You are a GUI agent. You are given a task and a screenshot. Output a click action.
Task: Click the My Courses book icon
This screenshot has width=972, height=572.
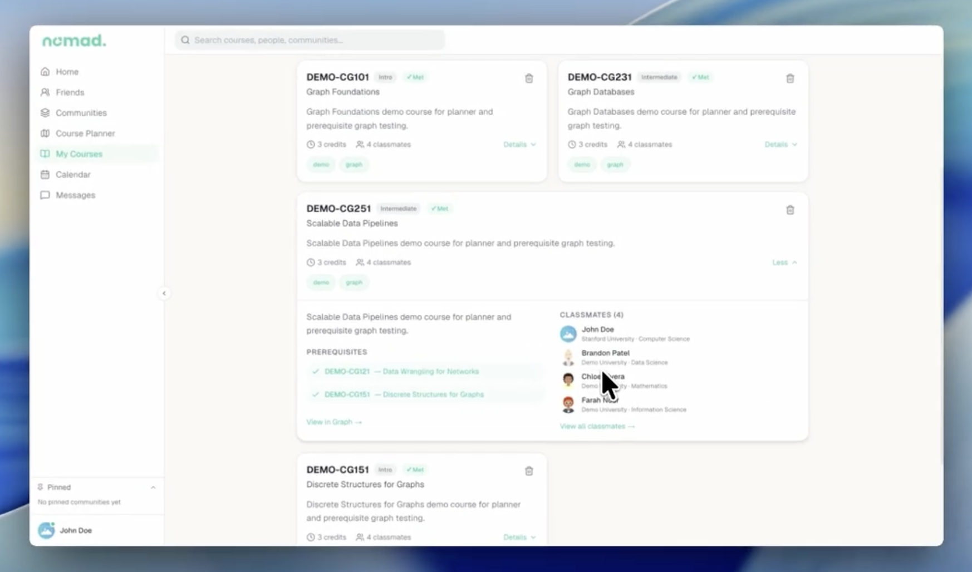coord(45,154)
